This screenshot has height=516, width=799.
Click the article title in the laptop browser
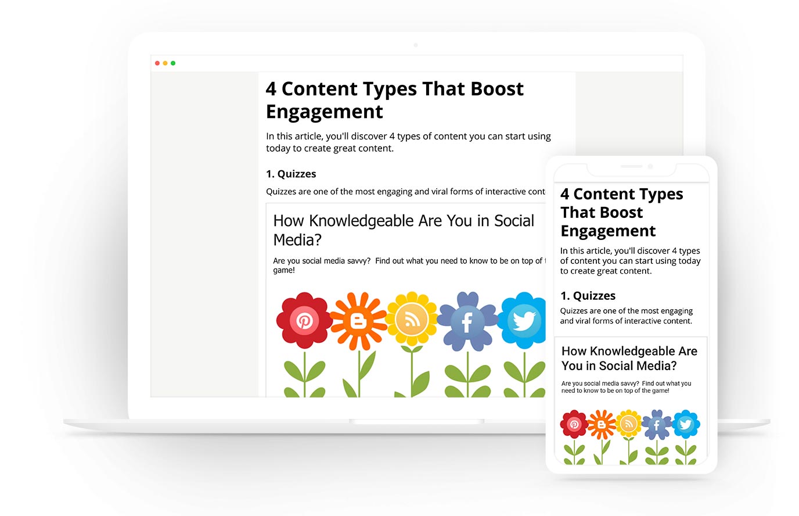tap(394, 100)
